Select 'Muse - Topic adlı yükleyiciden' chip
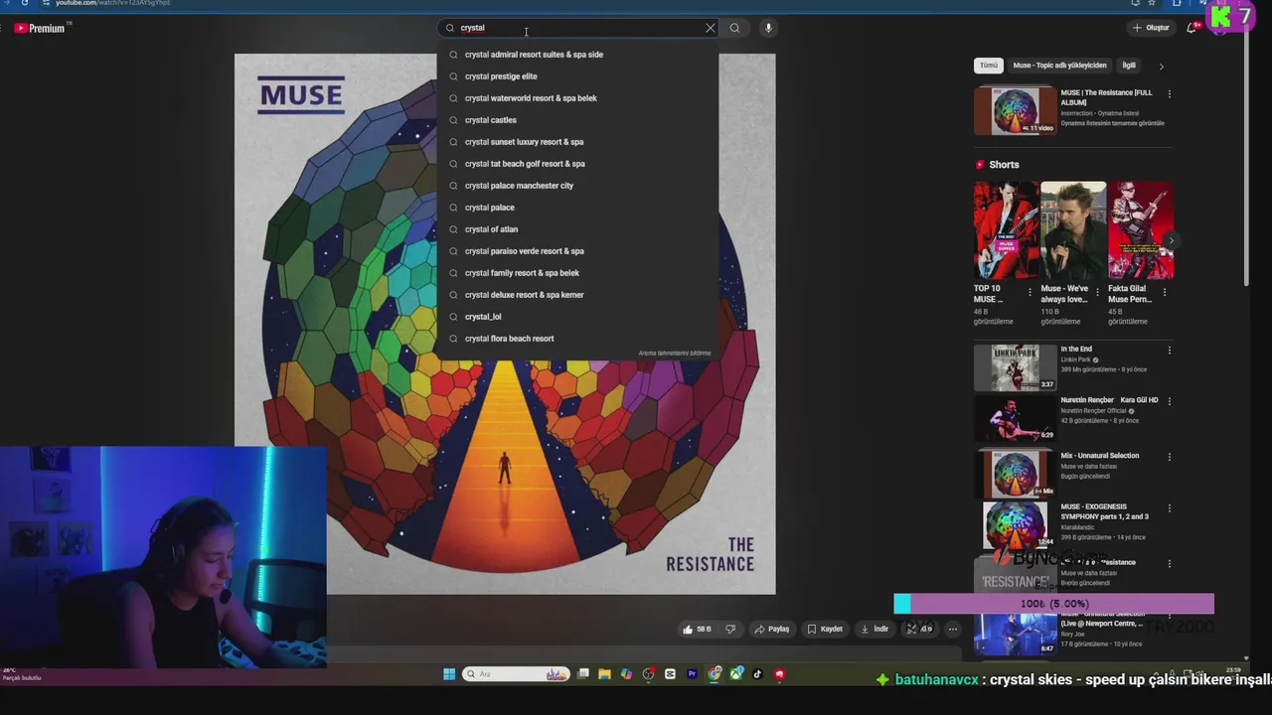 [1059, 66]
